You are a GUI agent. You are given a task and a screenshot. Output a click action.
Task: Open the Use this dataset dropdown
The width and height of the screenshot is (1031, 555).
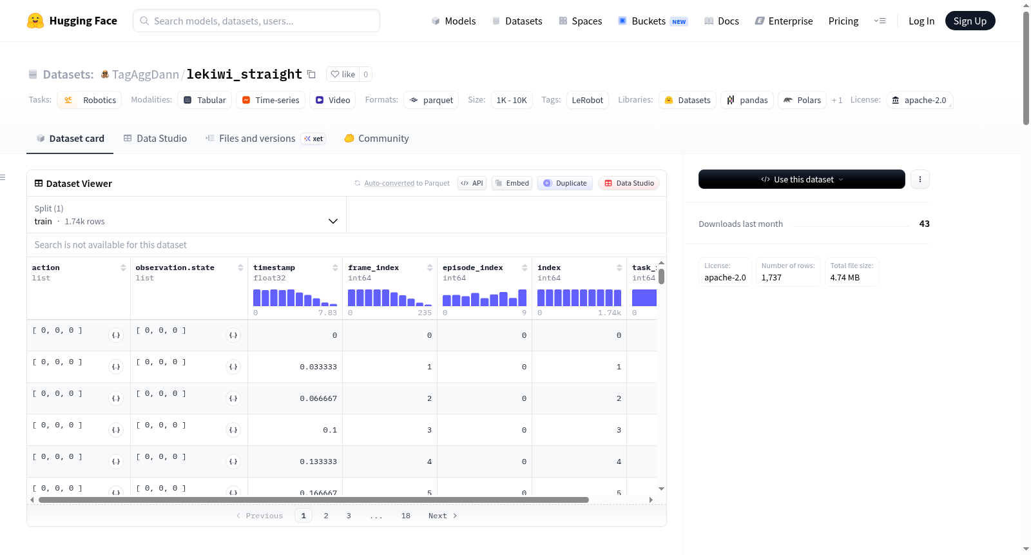click(x=802, y=179)
